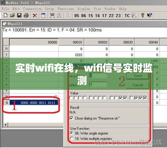
Task: Click the yellow question mark help icon
Action: [142, 15]
